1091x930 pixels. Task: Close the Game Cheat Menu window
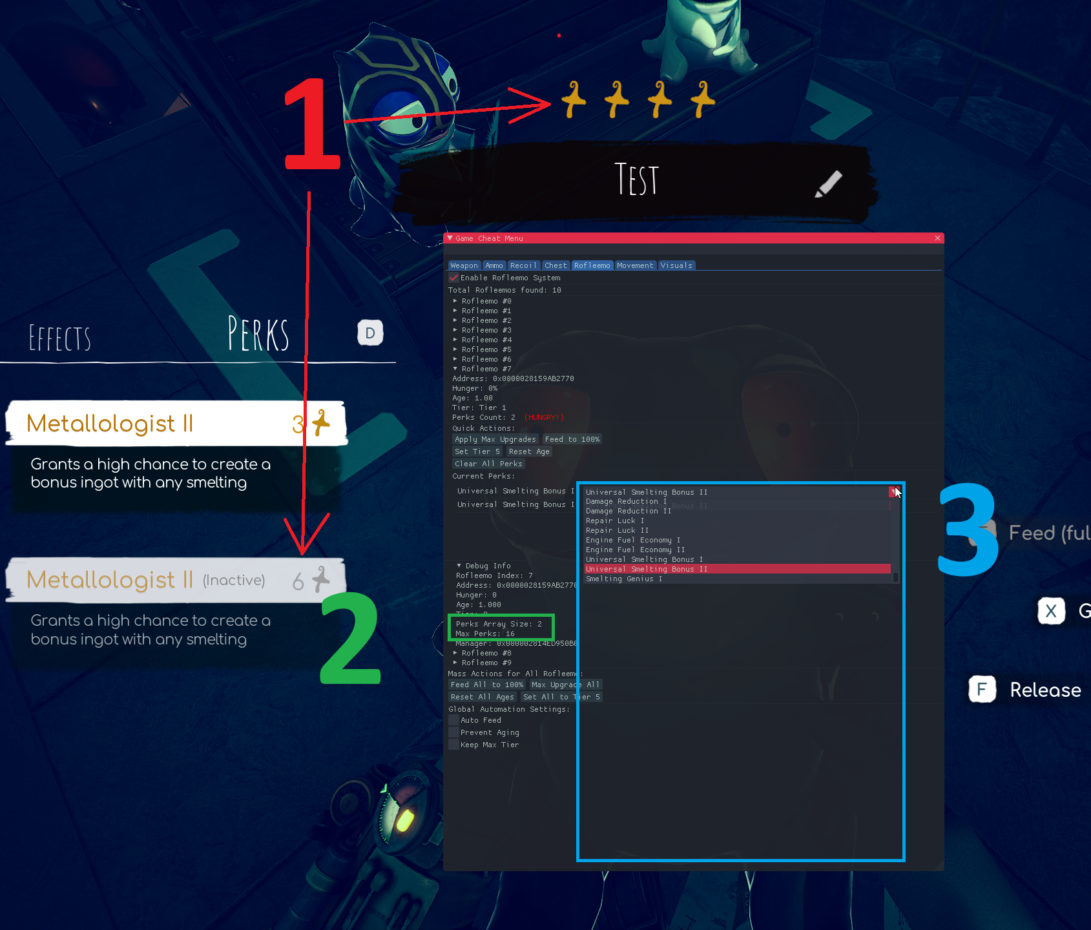[937, 238]
